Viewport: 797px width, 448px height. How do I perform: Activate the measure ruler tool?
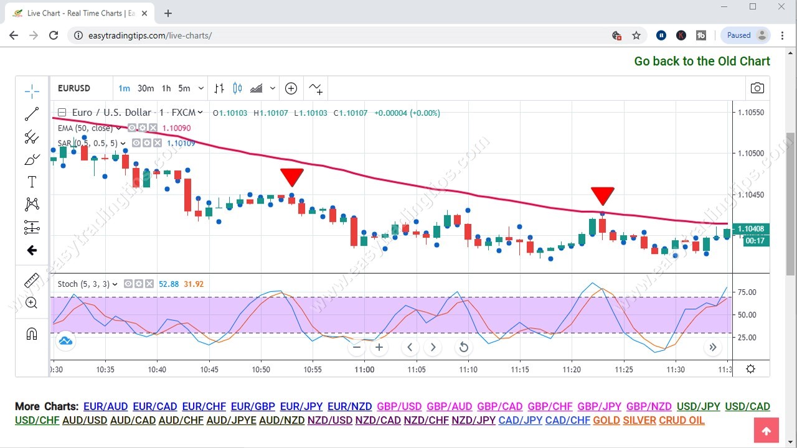click(32, 280)
